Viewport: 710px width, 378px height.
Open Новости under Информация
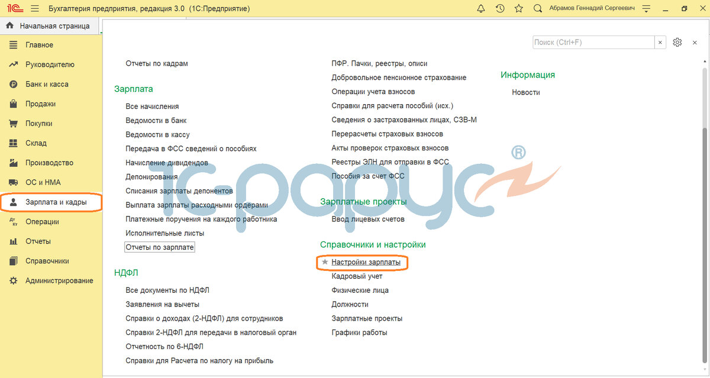tap(526, 92)
